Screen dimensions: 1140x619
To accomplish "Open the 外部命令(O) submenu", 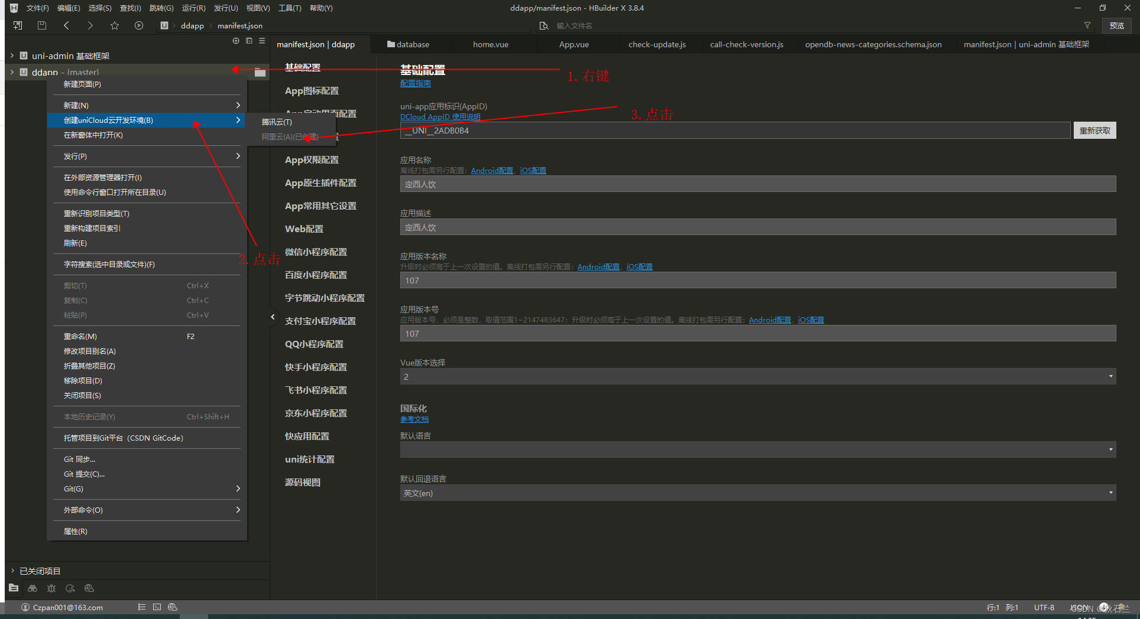I will coord(147,510).
